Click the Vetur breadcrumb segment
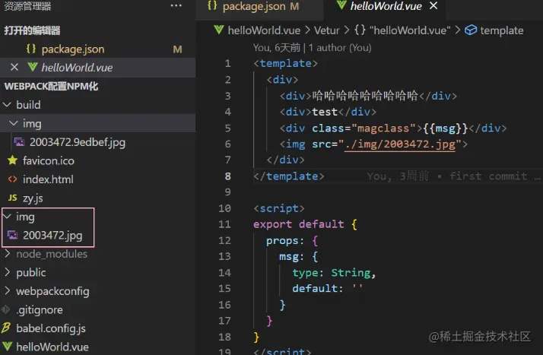 click(x=326, y=30)
